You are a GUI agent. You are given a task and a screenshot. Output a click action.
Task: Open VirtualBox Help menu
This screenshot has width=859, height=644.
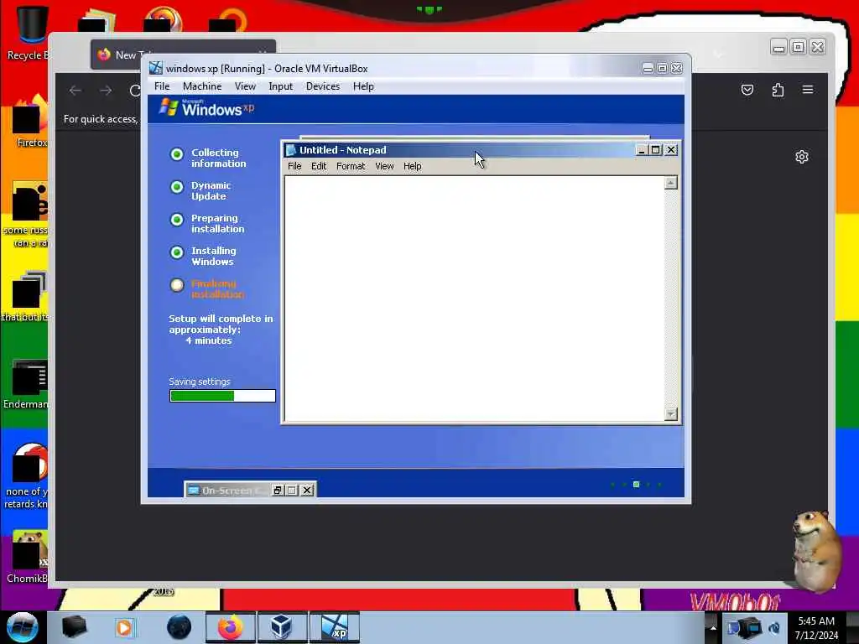tap(363, 86)
